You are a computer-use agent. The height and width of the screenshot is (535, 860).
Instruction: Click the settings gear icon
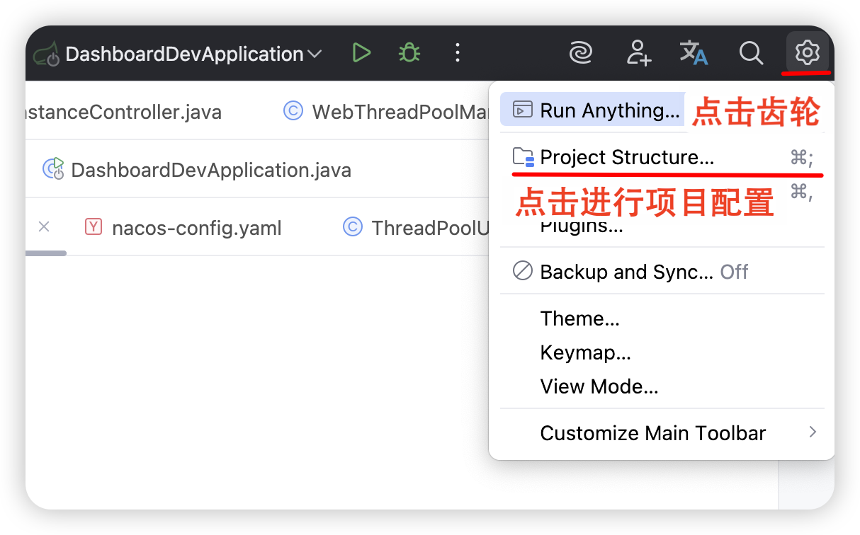(x=807, y=52)
